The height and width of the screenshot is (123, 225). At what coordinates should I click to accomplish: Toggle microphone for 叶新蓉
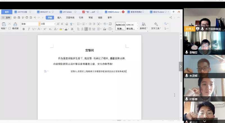pos(186,99)
